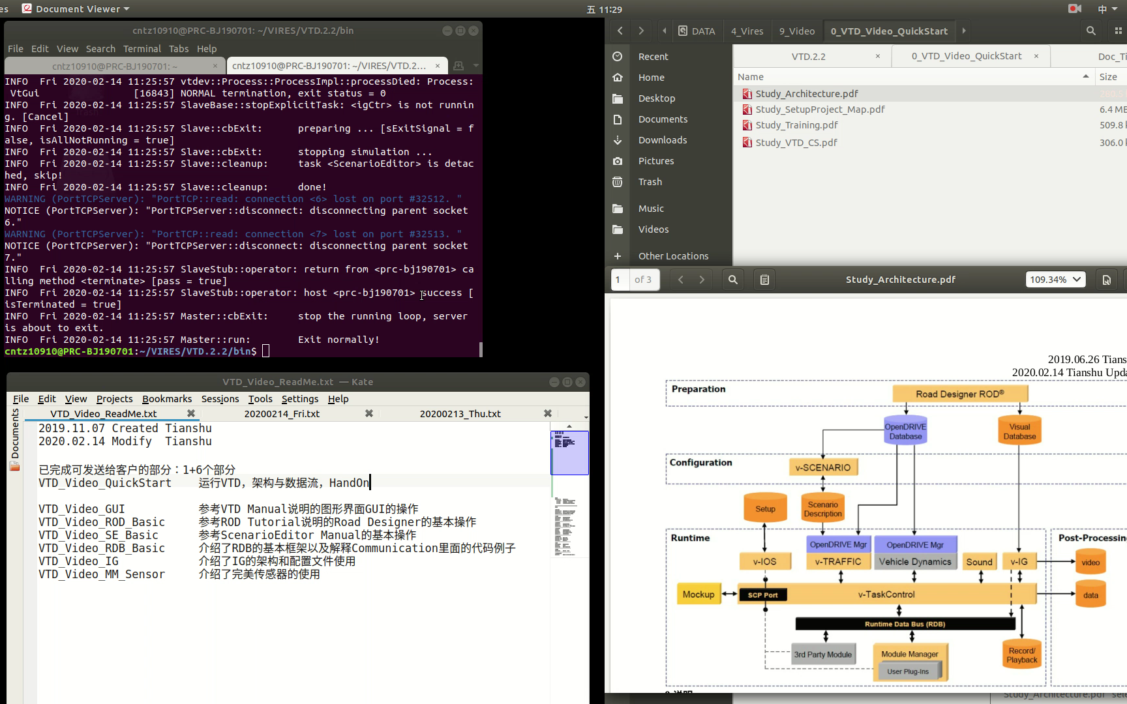
Task: Click Kate scrollbar minimap thumb
Action: coord(569,452)
